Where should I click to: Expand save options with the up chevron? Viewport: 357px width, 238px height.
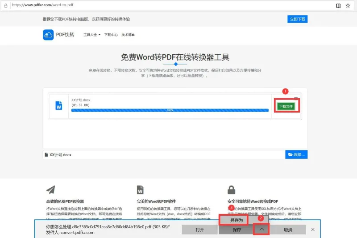click(x=262, y=230)
